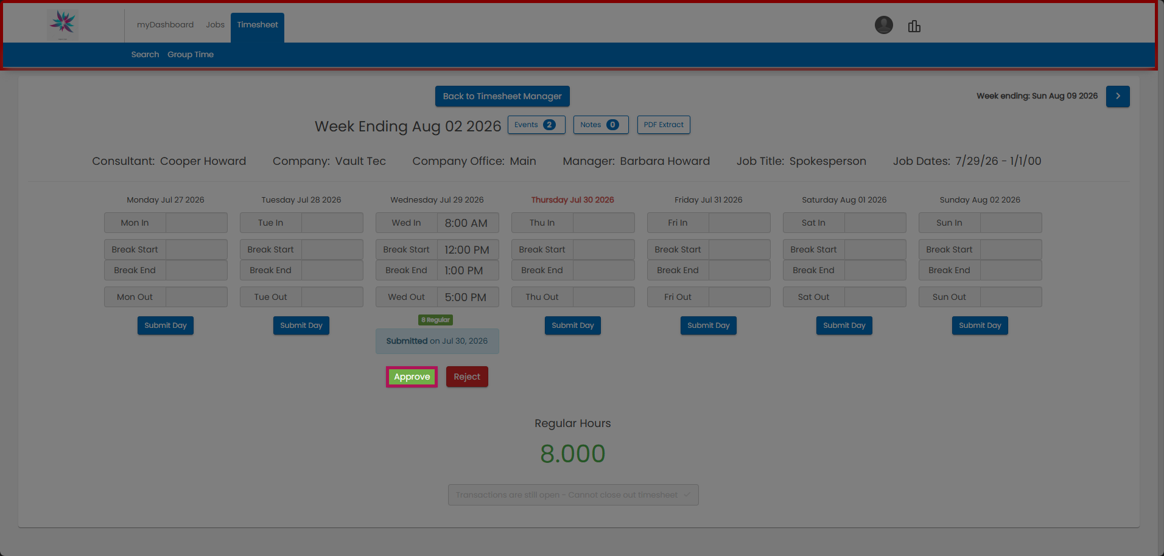The image size is (1164, 556).
Task: Click the Tue In time field
Action: coord(332,223)
